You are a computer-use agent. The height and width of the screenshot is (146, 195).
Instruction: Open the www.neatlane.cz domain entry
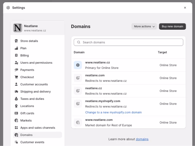(x=128, y=65)
